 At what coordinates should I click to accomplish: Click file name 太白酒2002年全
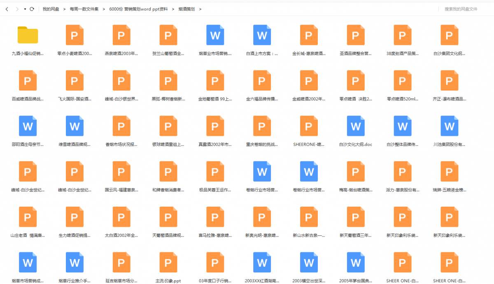121,235
